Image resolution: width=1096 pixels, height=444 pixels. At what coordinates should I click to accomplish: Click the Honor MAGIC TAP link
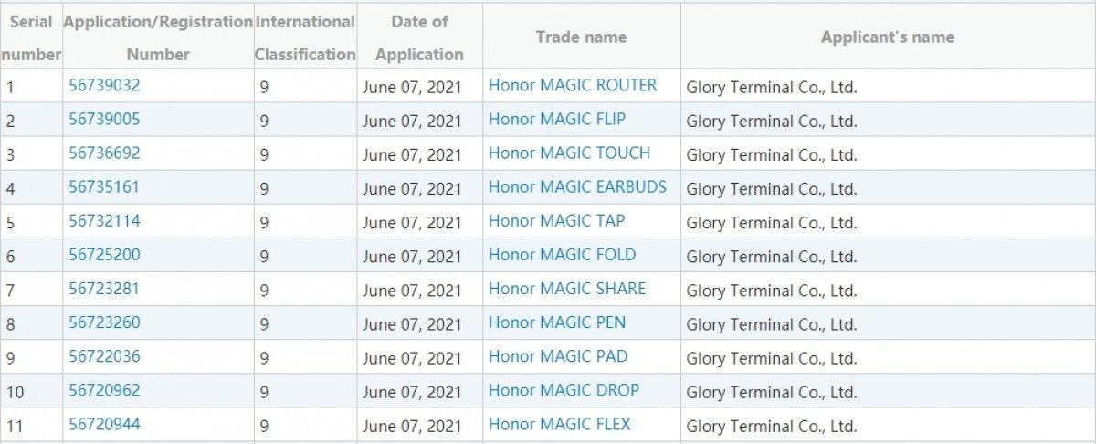(x=557, y=220)
